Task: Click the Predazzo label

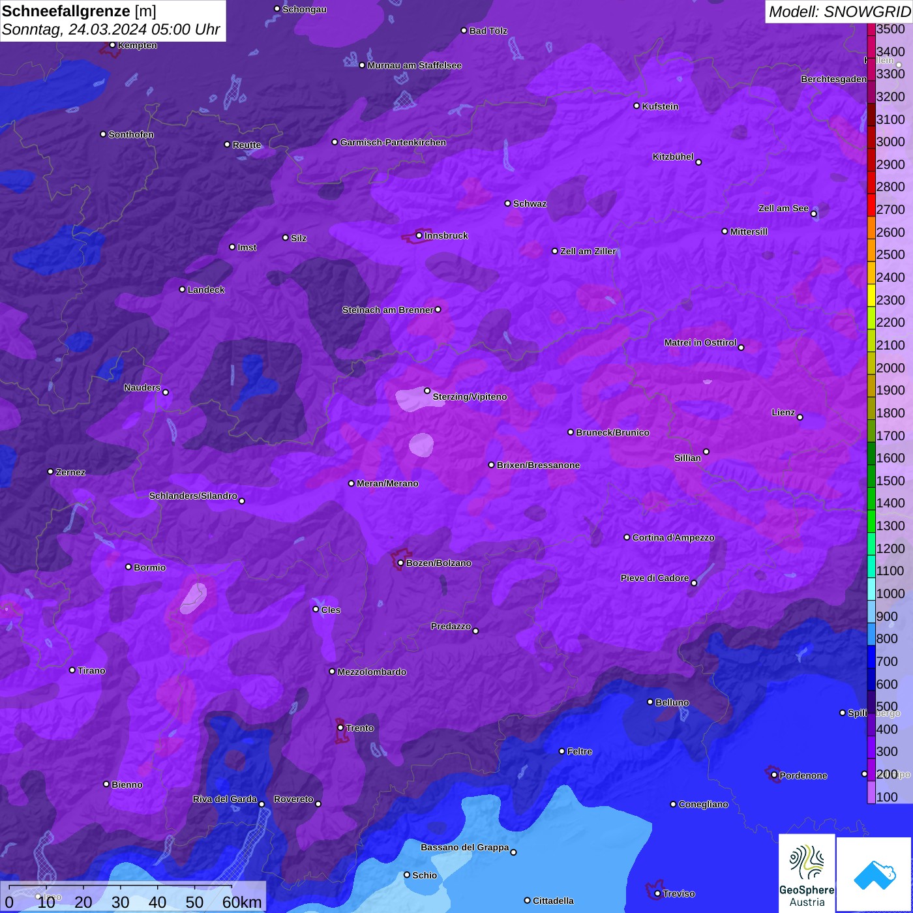Action: (451, 626)
